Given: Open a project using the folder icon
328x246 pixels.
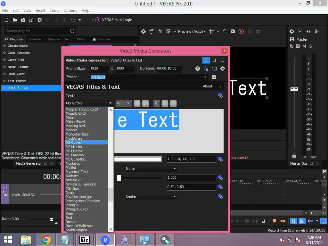Looking at the screenshot, I should (15, 20).
